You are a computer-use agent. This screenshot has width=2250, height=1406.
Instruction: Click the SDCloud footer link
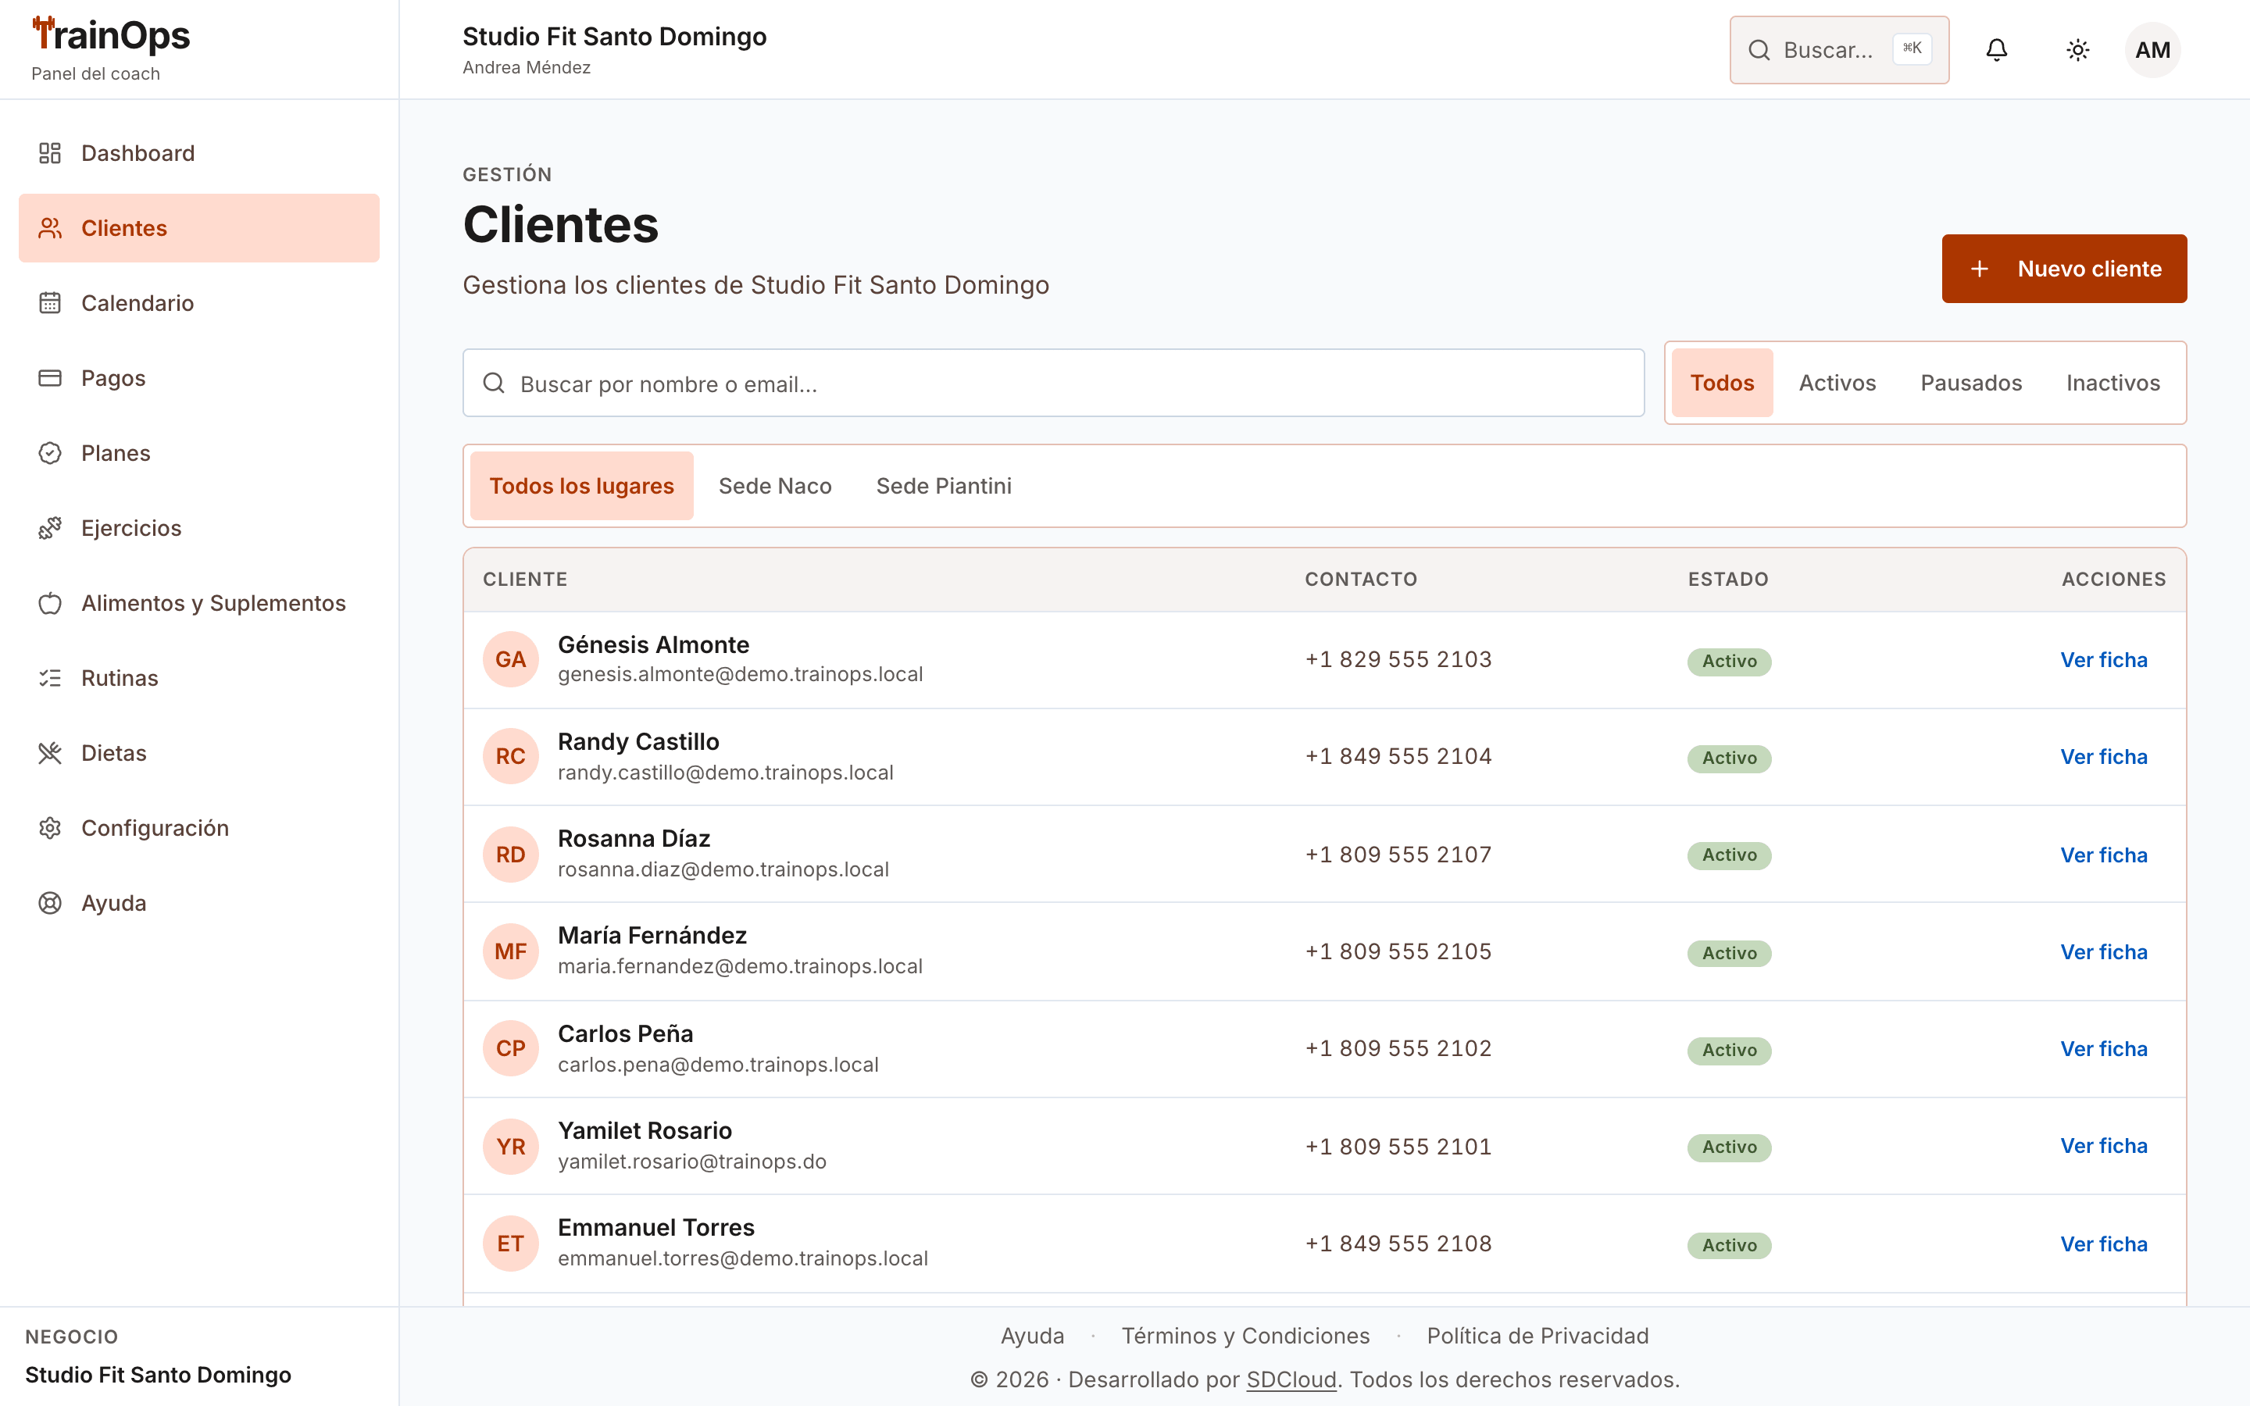click(x=1291, y=1379)
